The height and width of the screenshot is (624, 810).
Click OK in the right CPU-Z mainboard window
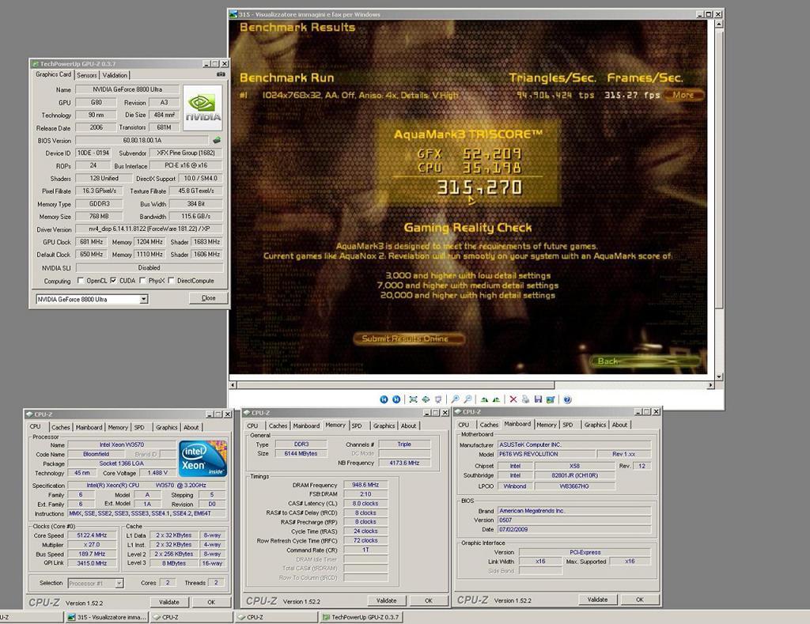(640, 599)
